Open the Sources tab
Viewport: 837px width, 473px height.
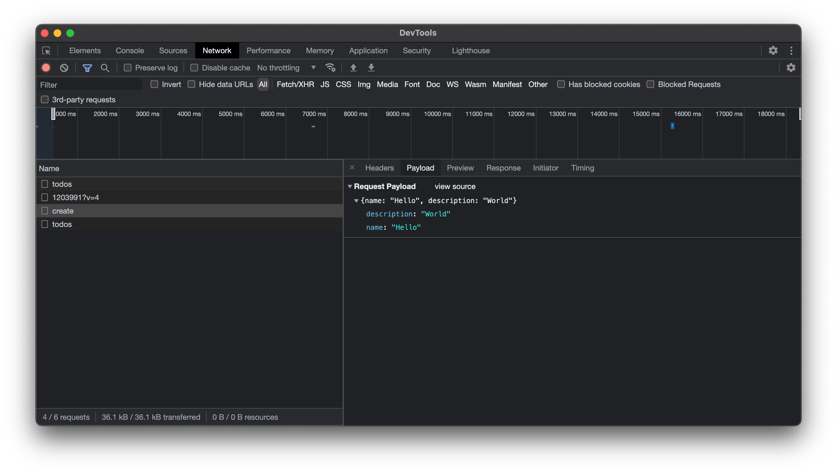click(173, 51)
